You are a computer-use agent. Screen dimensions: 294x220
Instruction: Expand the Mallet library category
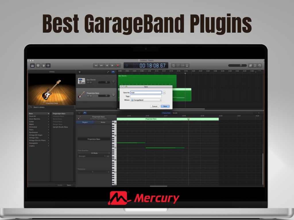click(x=39, y=124)
